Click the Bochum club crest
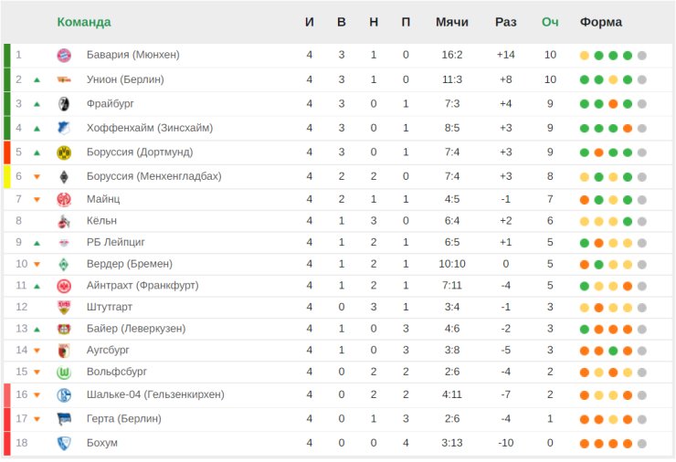Screen dimensions: 676x462 (x=64, y=443)
